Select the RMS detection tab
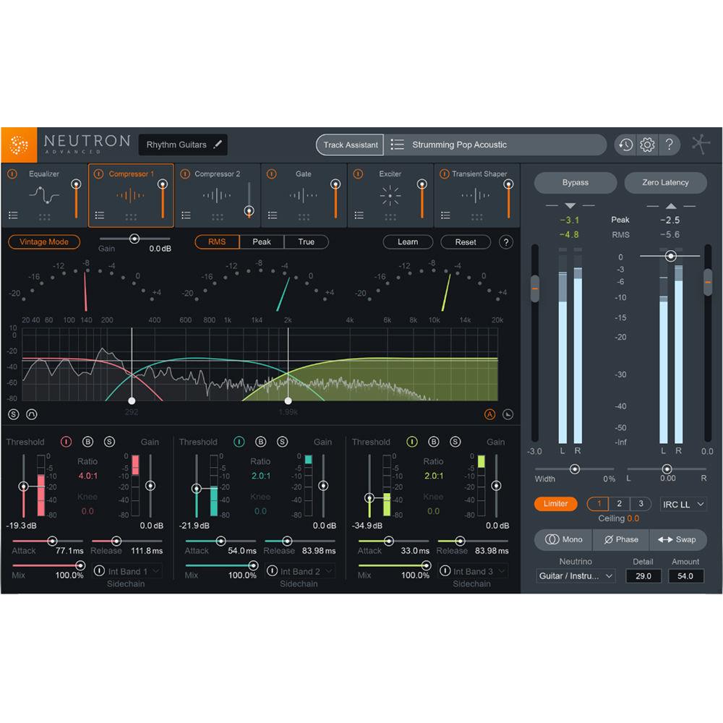 [x=216, y=241]
